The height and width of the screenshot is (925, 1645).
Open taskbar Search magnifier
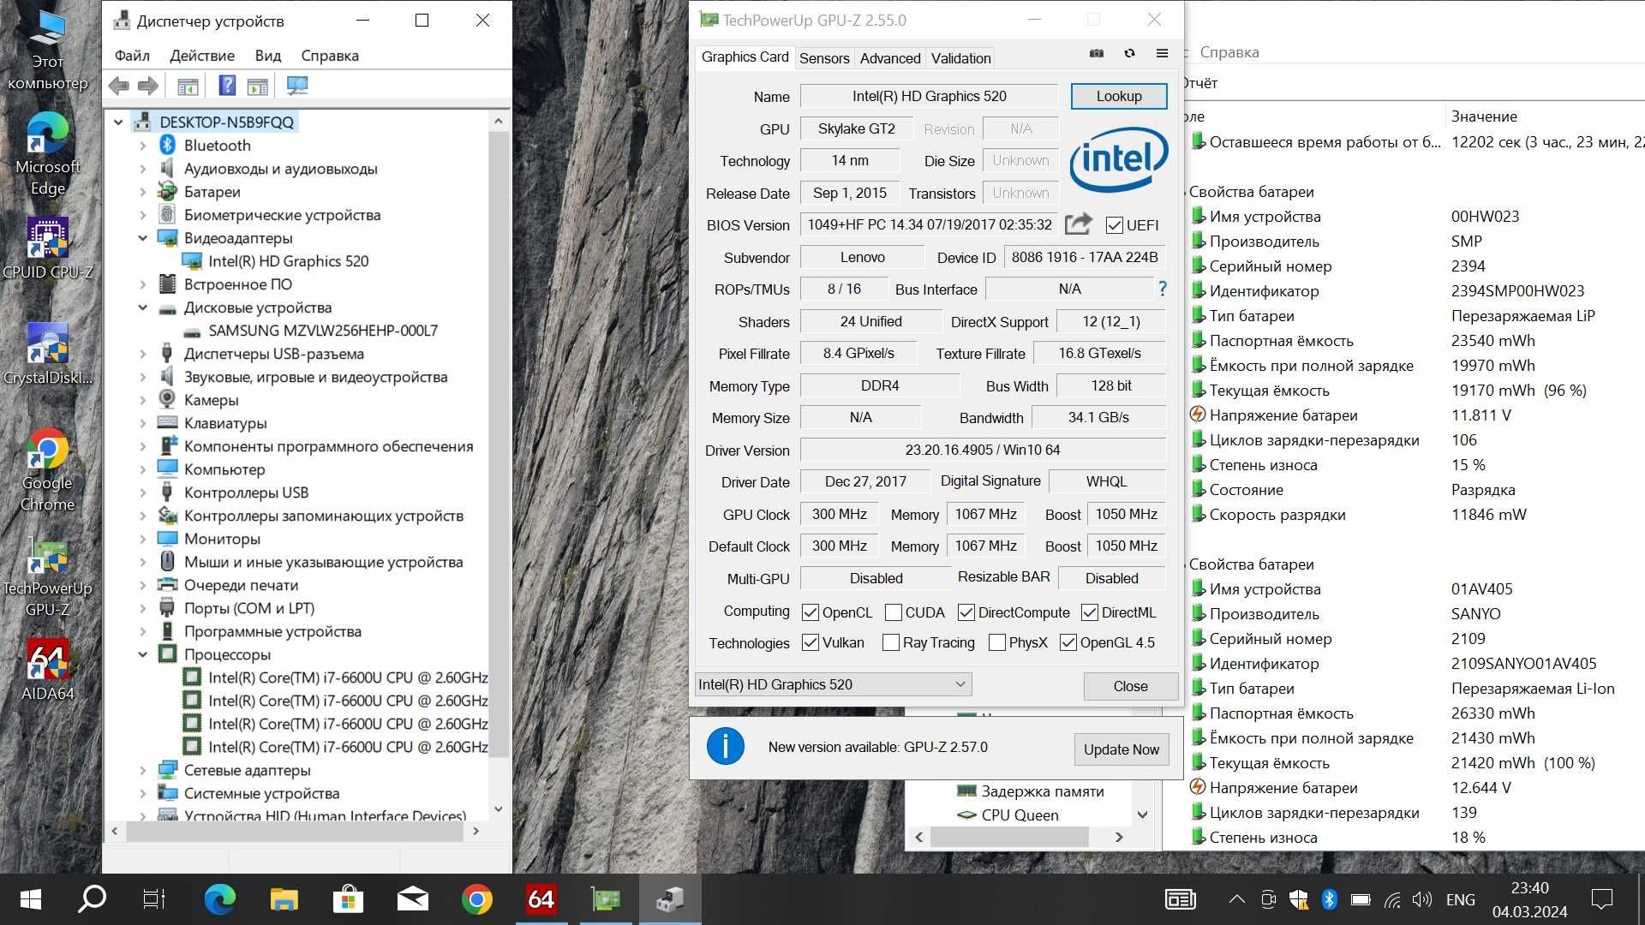[x=92, y=899]
